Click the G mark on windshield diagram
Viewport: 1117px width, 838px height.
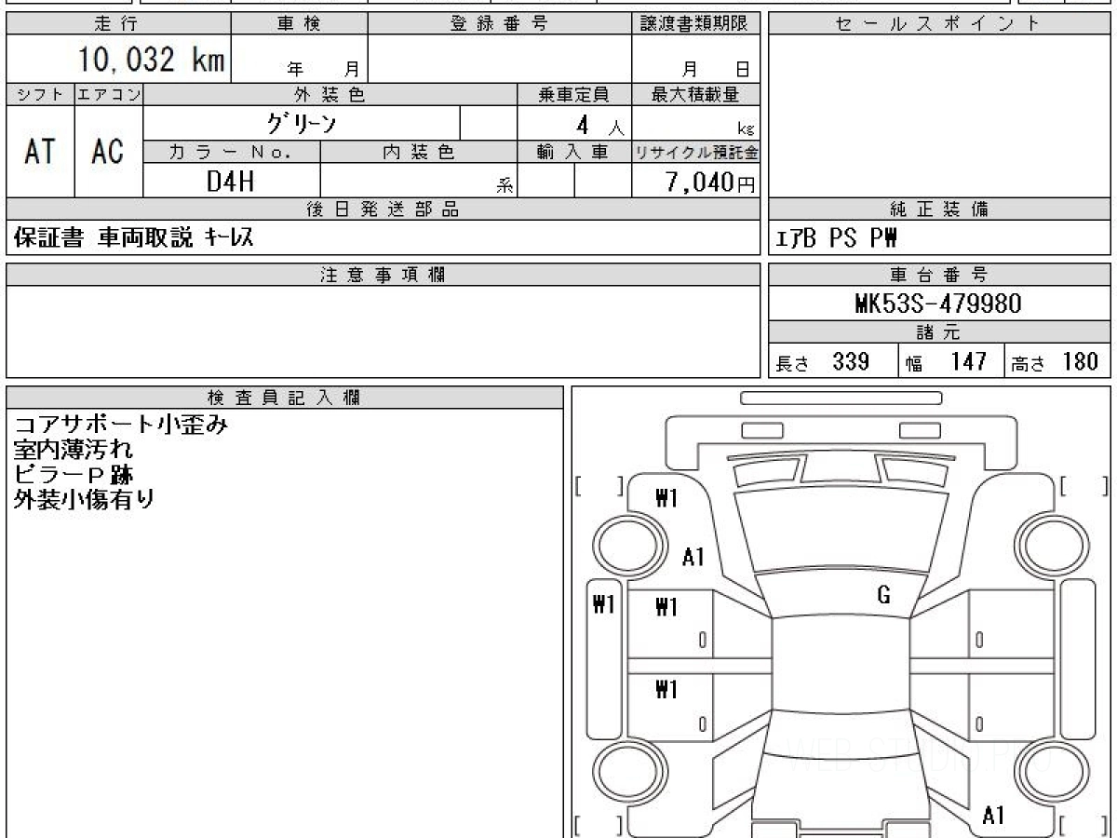[x=883, y=596]
